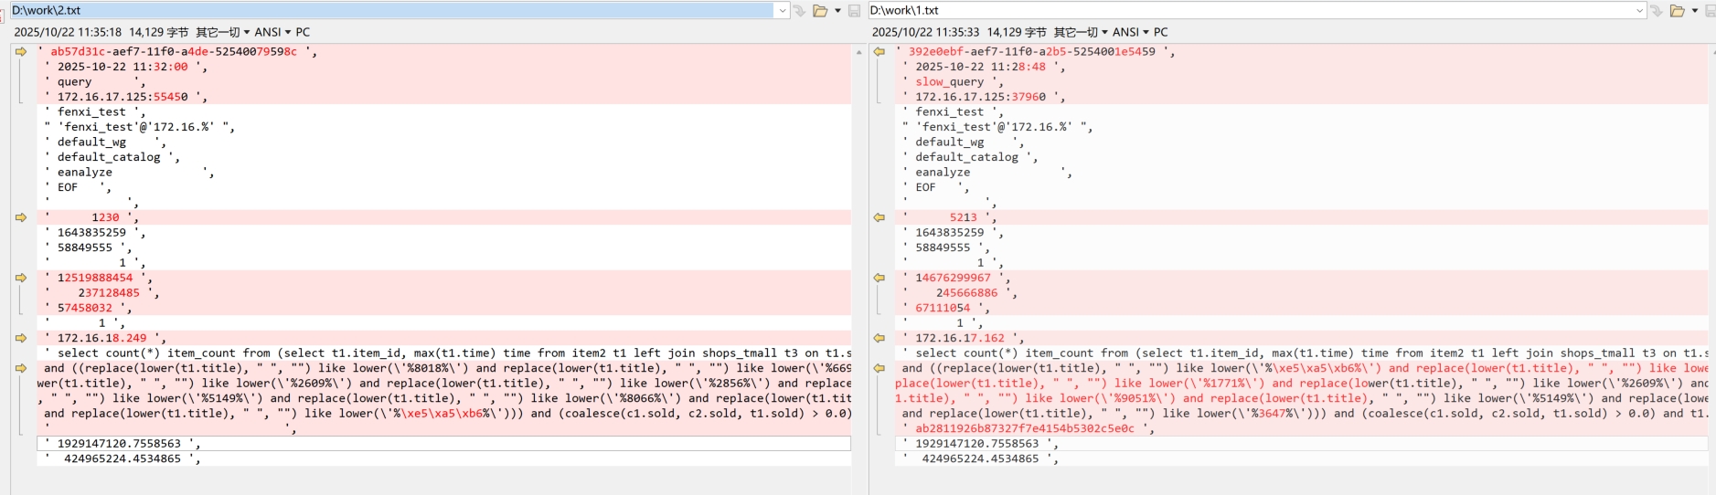Open the left pane ANSI encoding dropdown
1716x495 pixels.
click(272, 32)
